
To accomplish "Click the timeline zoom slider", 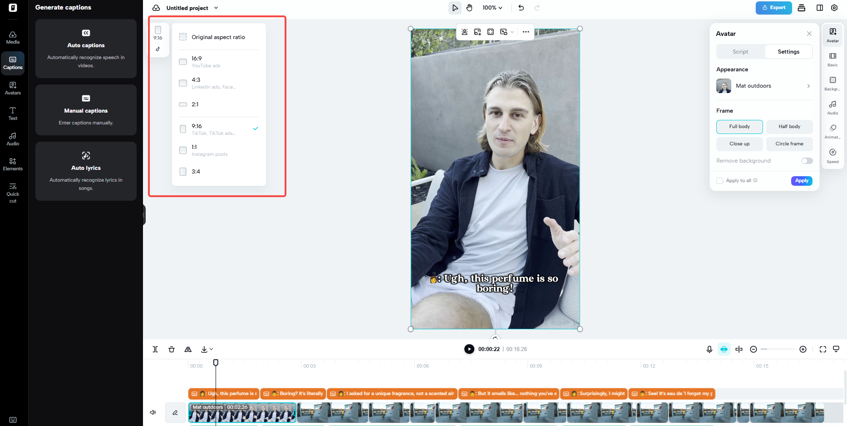I will (778, 349).
